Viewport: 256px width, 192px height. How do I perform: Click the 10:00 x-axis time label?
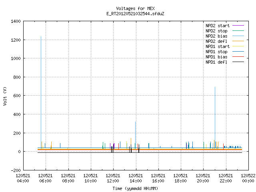pyautogui.click(x=90, y=181)
